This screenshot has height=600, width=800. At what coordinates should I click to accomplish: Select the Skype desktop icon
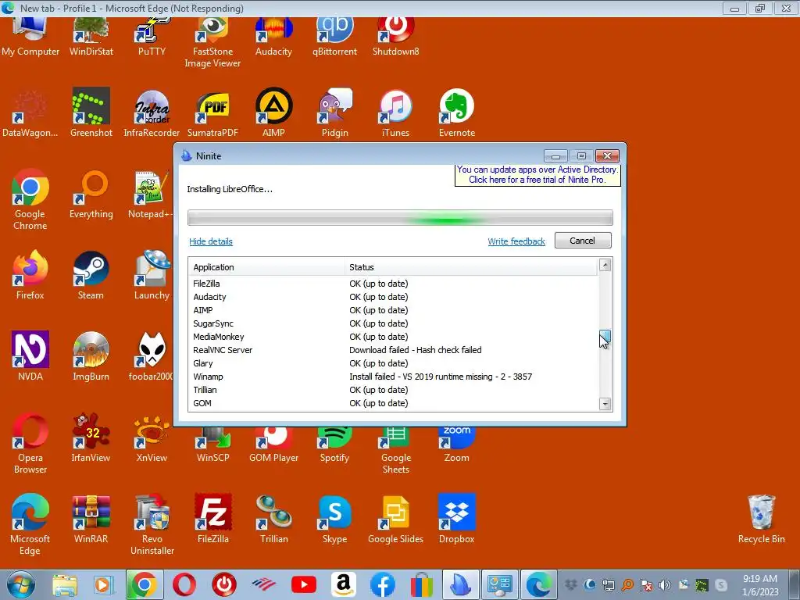click(x=334, y=519)
